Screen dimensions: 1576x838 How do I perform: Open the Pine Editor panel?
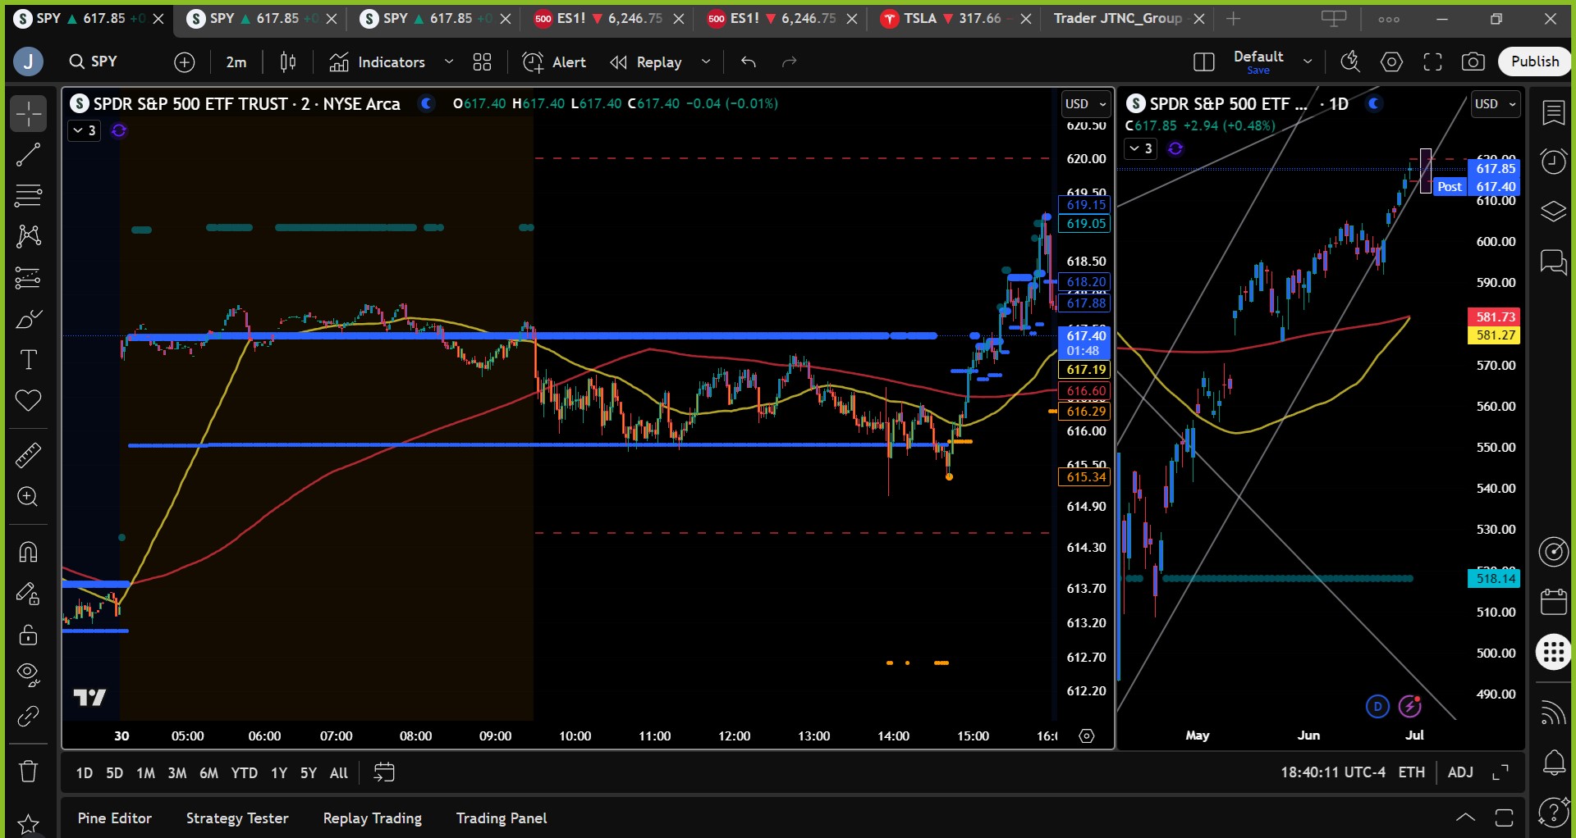pos(115,818)
